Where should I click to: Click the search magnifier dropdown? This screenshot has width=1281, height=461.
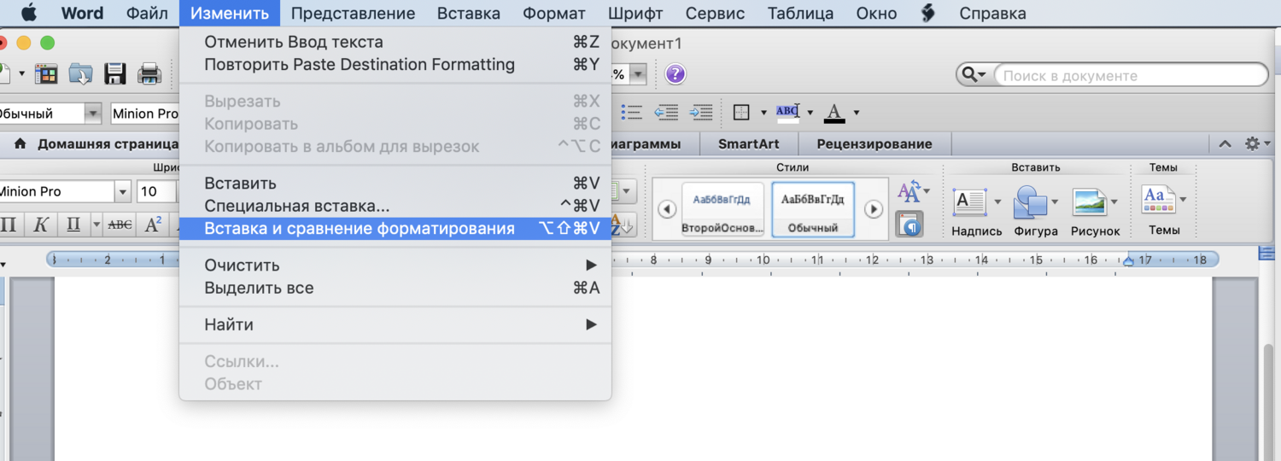tap(974, 75)
